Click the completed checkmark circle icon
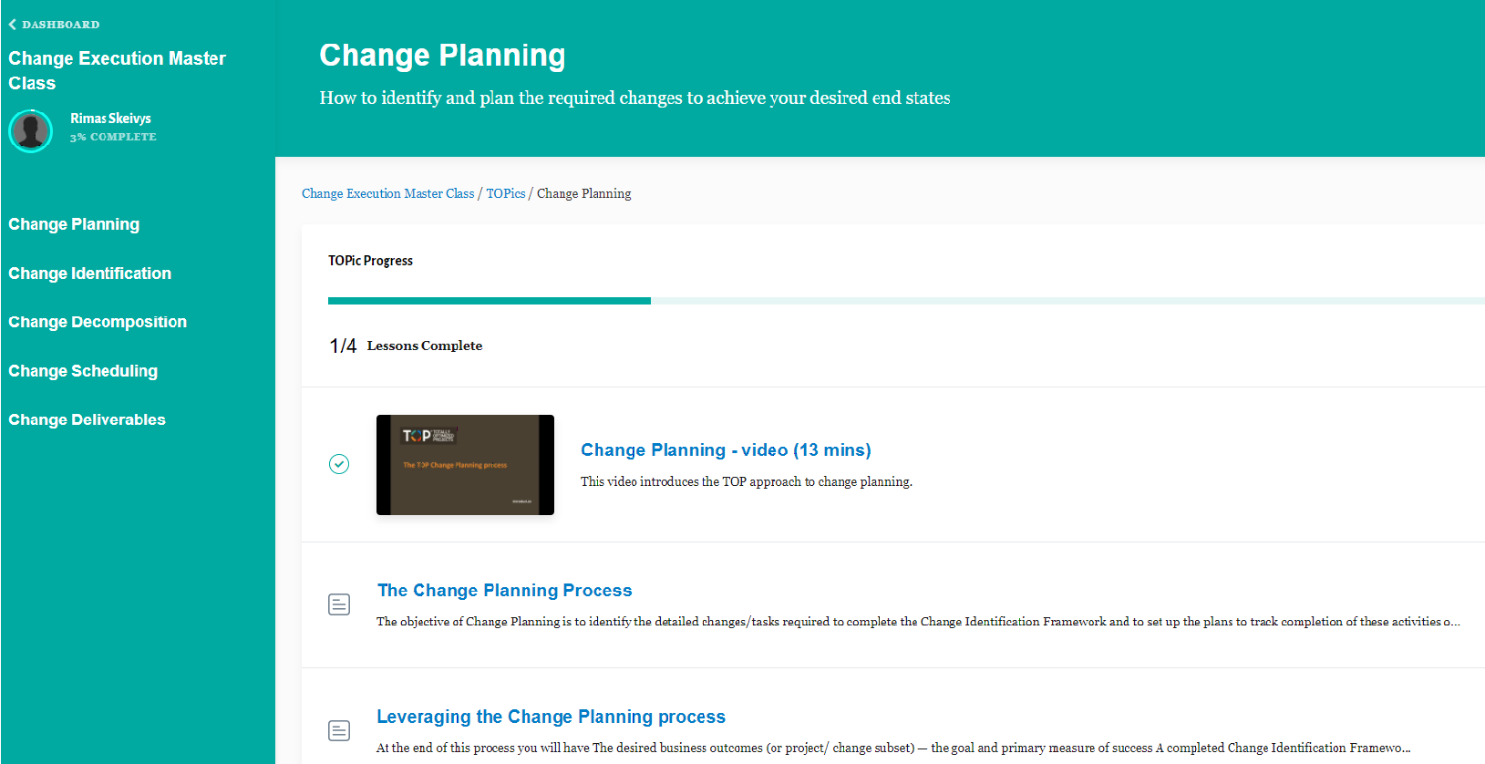This screenshot has height=764, width=1485. 339,464
